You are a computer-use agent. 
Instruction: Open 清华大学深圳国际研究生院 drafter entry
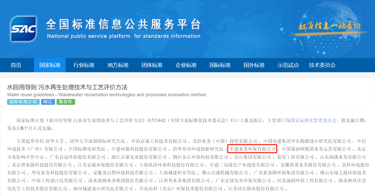[97, 141]
